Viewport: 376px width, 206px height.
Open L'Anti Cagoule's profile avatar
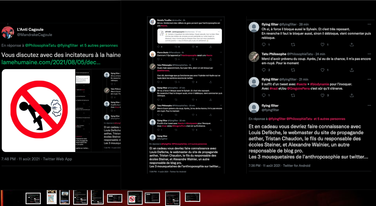[8, 32]
